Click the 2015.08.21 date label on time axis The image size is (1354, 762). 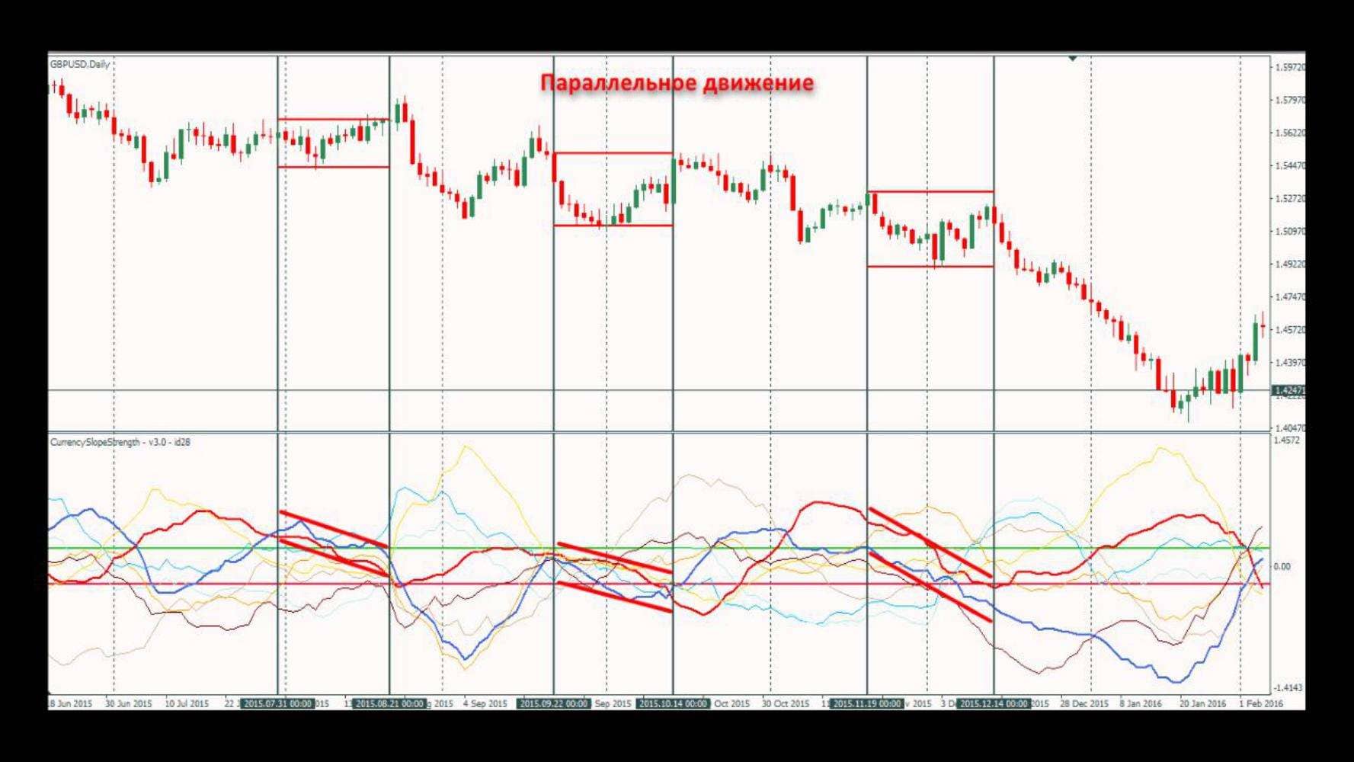tap(389, 703)
